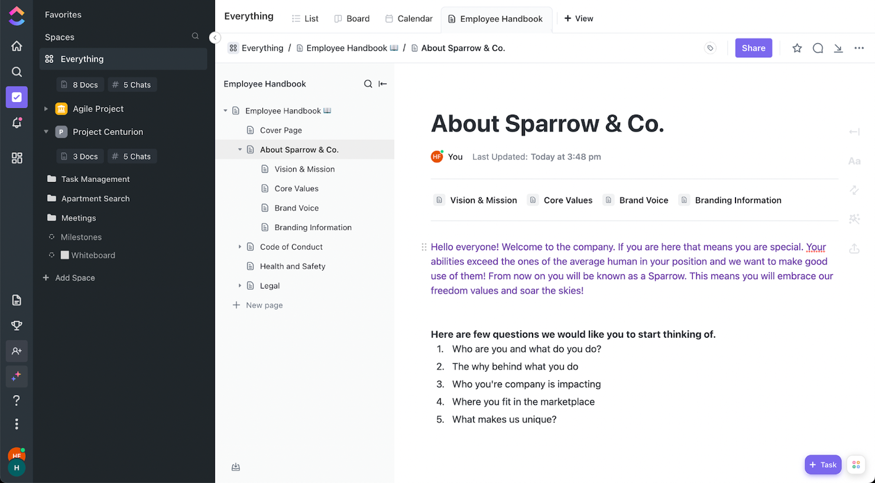This screenshot has height=483, width=875.
Task: Open the more options ellipsis menu
Action: [x=859, y=48]
